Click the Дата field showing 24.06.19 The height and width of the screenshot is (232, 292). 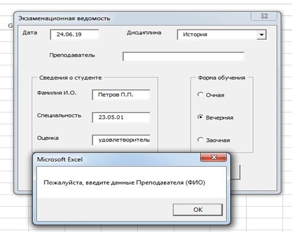(75, 35)
